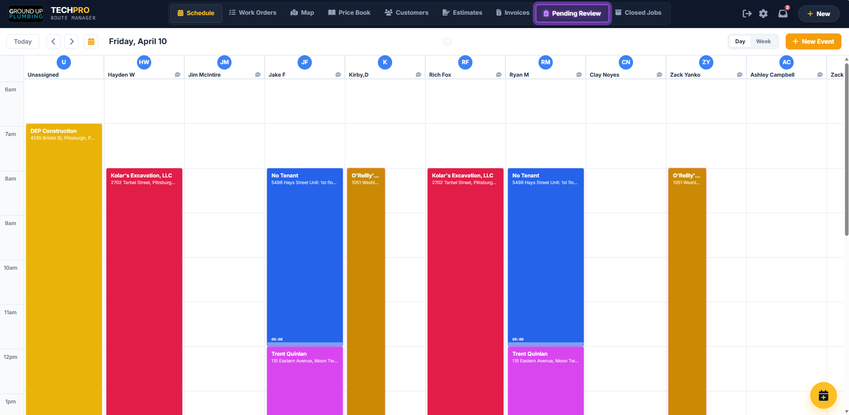The width and height of the screenshot is (849, 415).
Task: Open the chat bubble for Rich Fox
Action: [x=499, y=75]
